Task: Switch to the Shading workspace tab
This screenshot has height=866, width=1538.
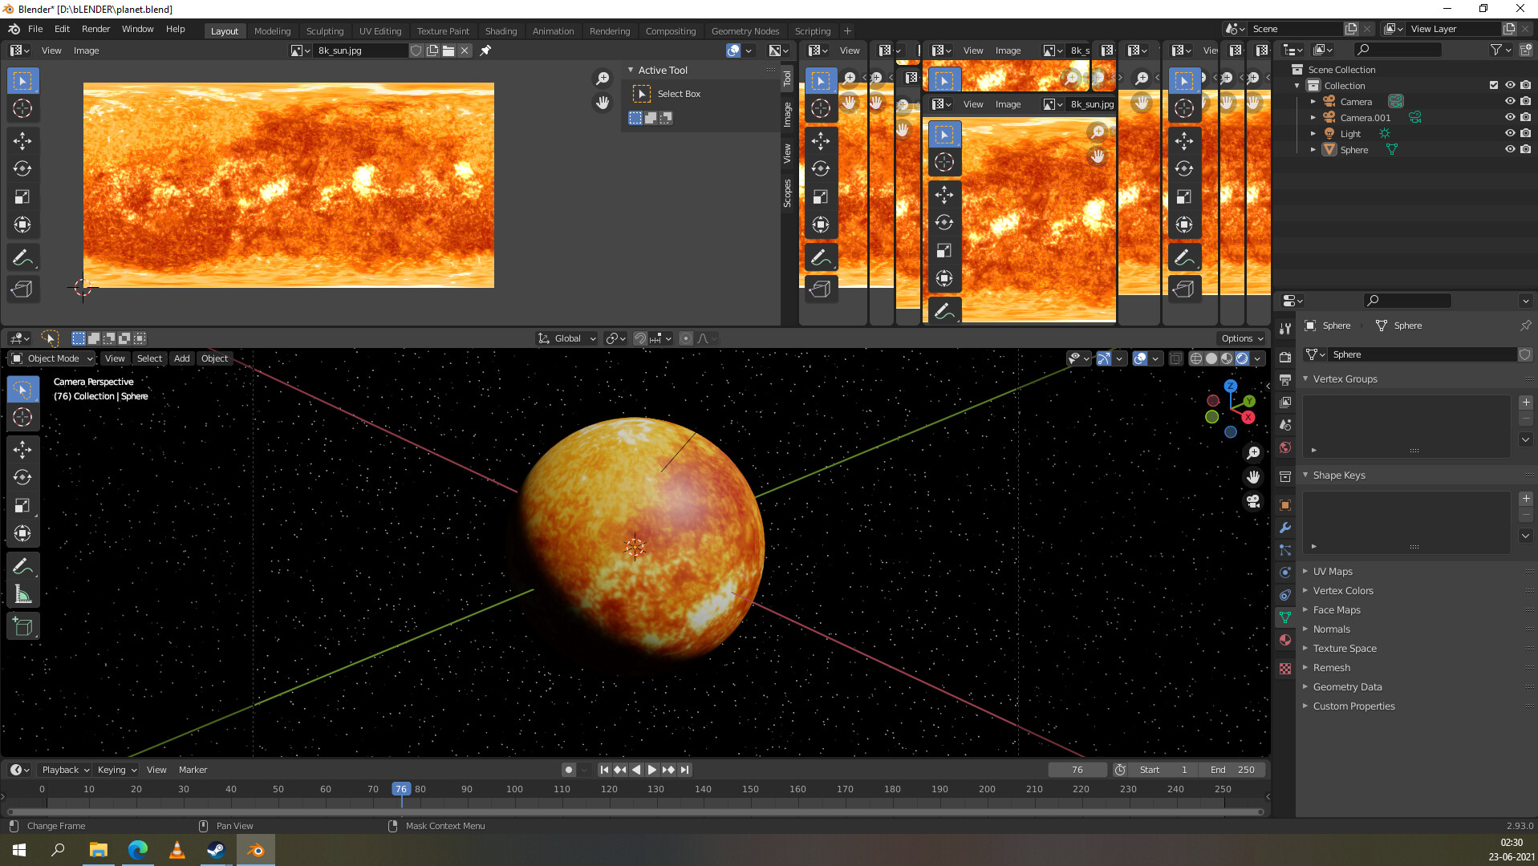Action: pos(501,31)
